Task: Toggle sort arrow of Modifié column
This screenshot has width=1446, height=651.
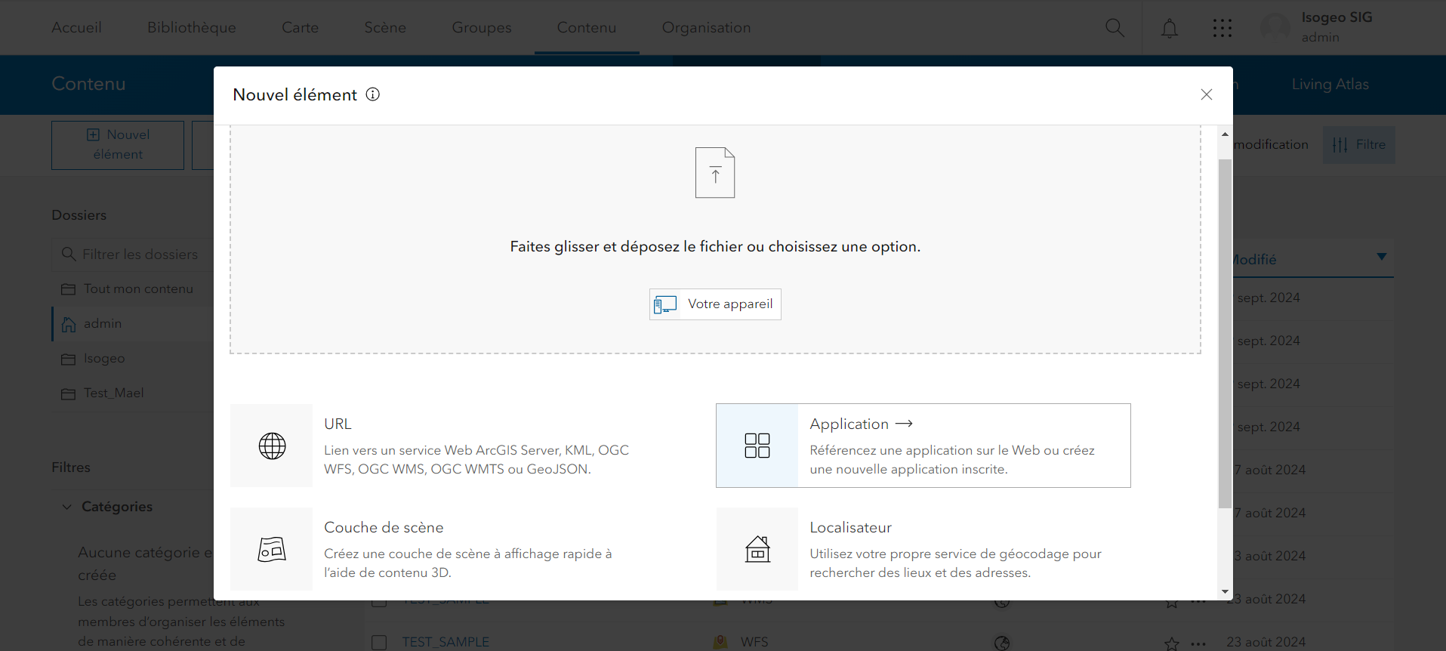Action: [x=1381, y=257]
